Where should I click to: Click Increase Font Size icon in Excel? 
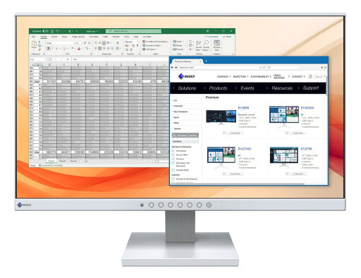pyautogui.click(x=85, y=43)
